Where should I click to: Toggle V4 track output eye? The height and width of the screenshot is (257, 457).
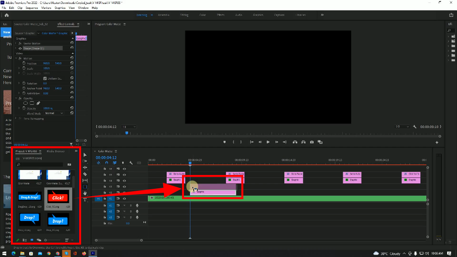tap(125, 181)
